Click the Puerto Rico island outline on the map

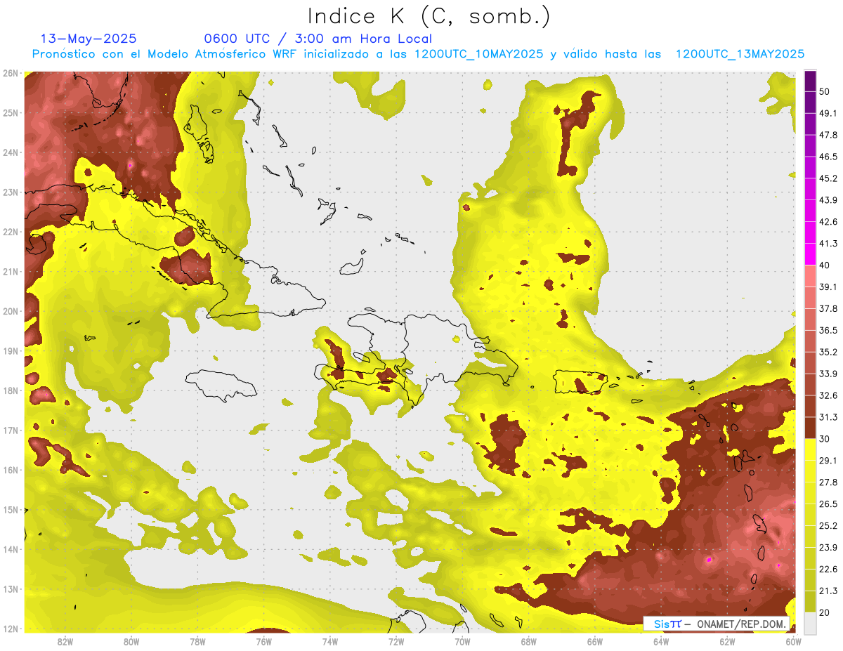tap(580, 382)
